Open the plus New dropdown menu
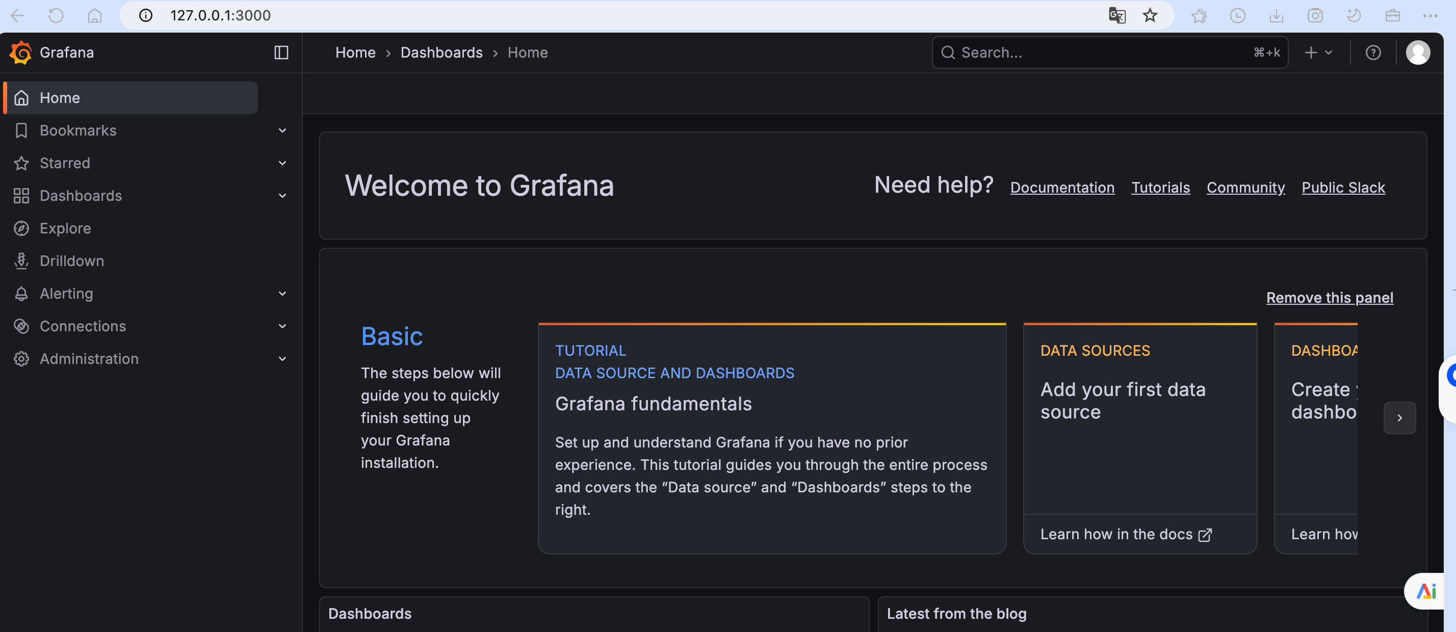This screenshot has height=632, width=1456. (x=1318, y=52)
